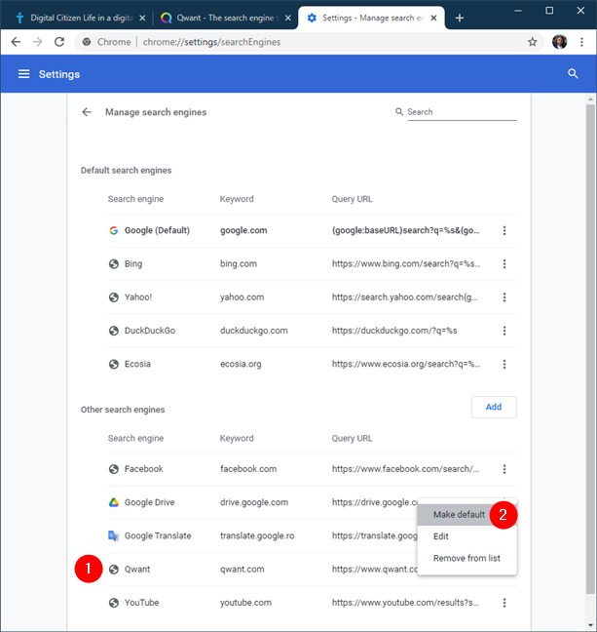
Task: Click the globe icon next to Qwant
Action: tap(114, 570)
